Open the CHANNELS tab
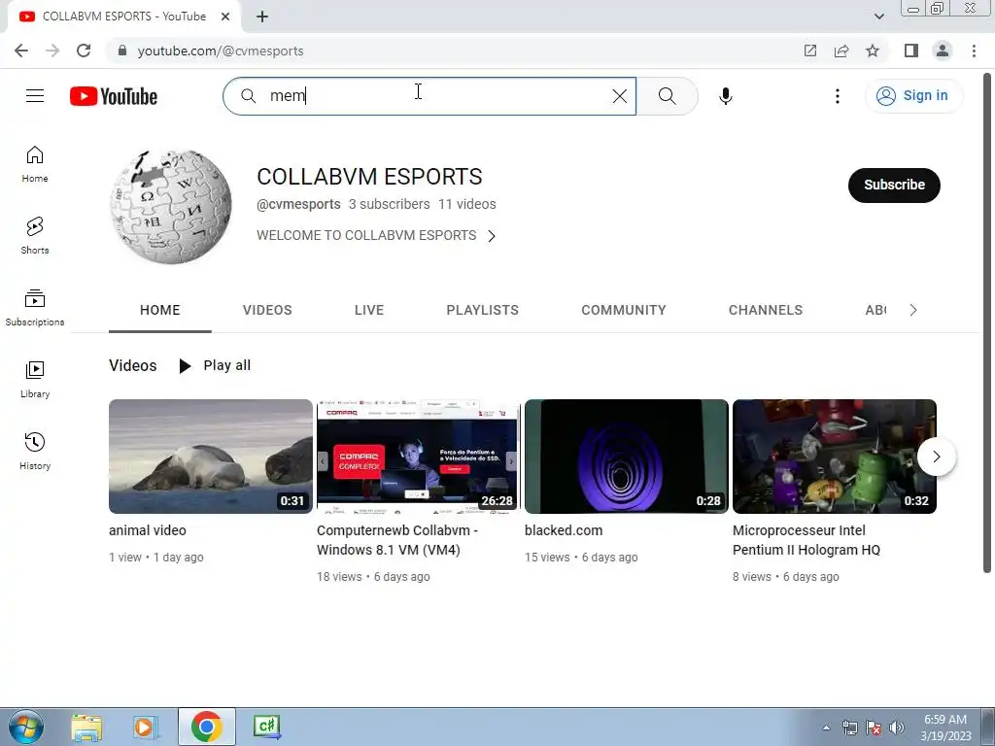This screenshot has height=746, width=995. tap(766, 310)
